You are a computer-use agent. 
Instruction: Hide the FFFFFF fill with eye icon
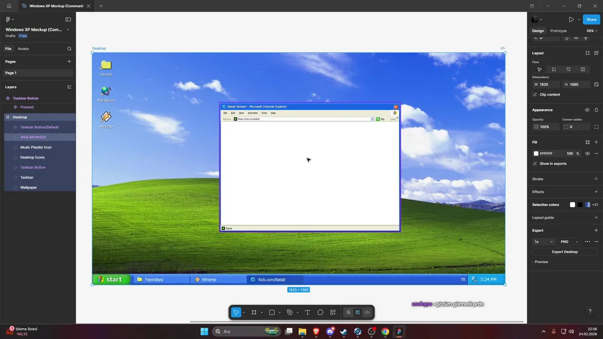tap(587, 153)
